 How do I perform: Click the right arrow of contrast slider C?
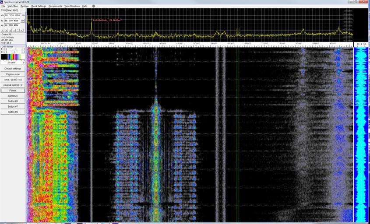[x=23, y=52]
